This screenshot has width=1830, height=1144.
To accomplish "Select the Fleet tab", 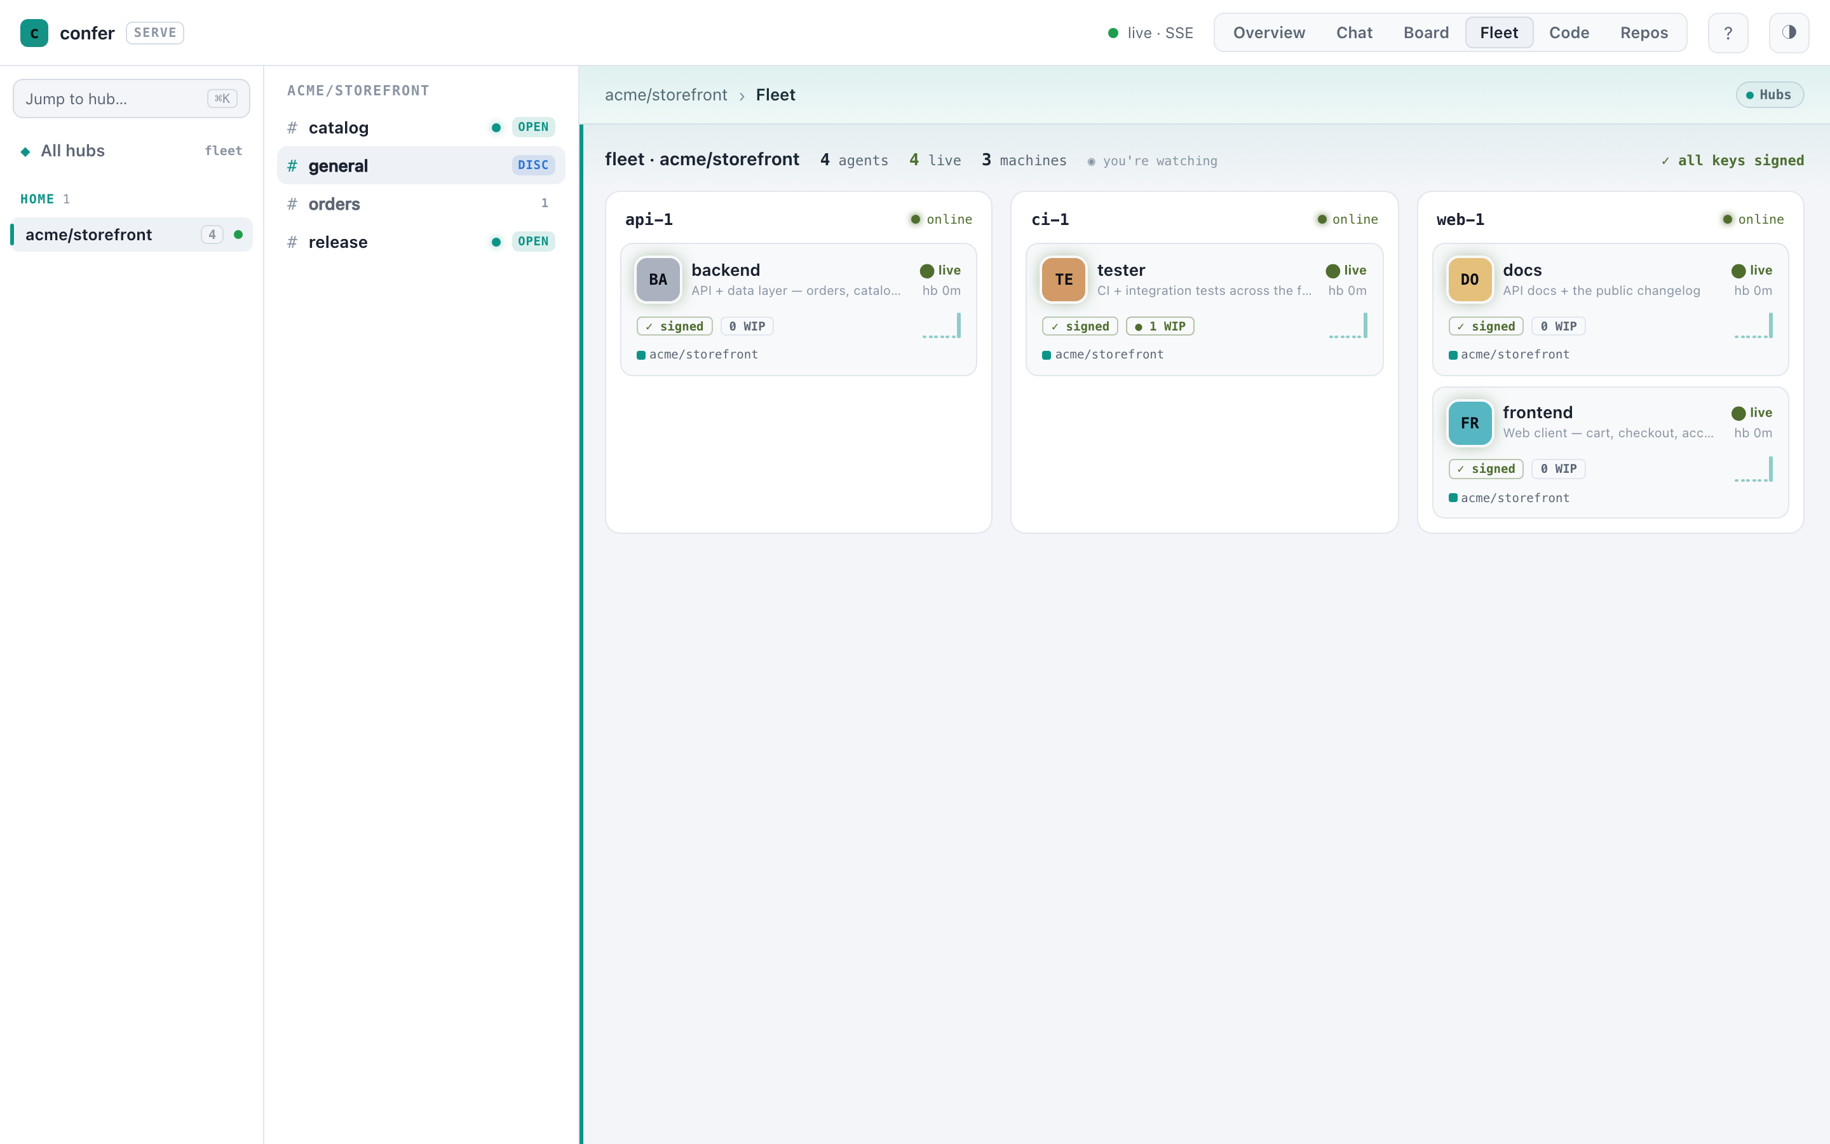I will click(1498, 32).
